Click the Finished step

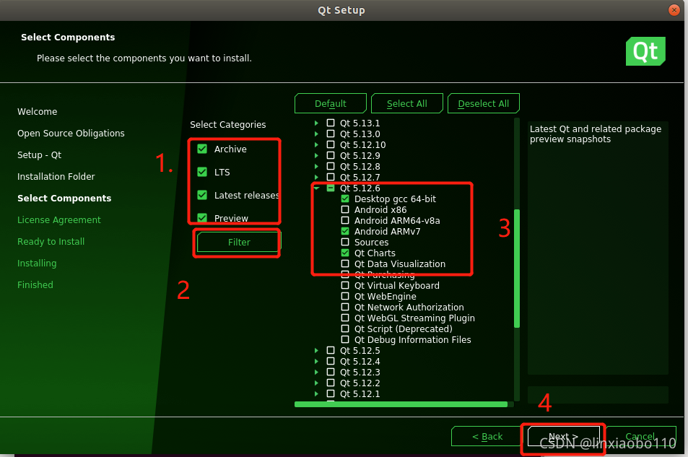click(x=35, y=285)
